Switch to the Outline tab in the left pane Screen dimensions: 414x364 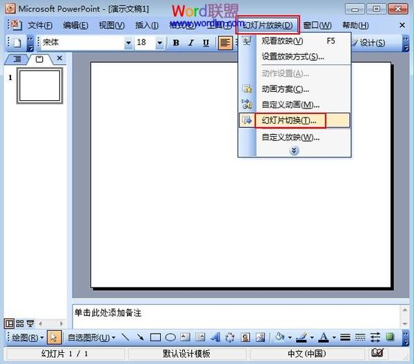tap(17, 59)
